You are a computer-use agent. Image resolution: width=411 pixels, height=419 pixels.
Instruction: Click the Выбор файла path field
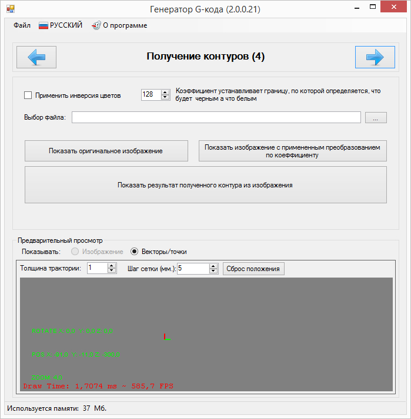pos(216,118)
